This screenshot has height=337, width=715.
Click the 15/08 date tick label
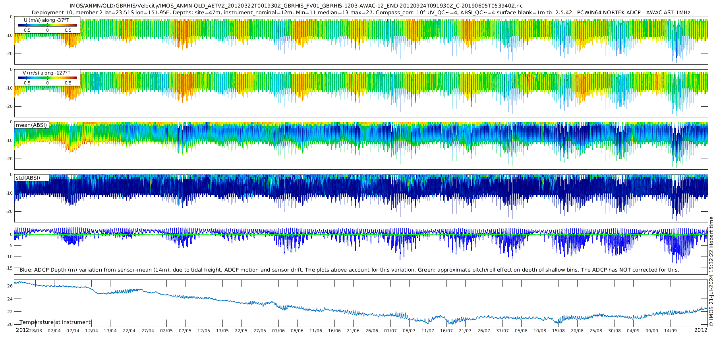pyautogui.click(x=558, y=331)
